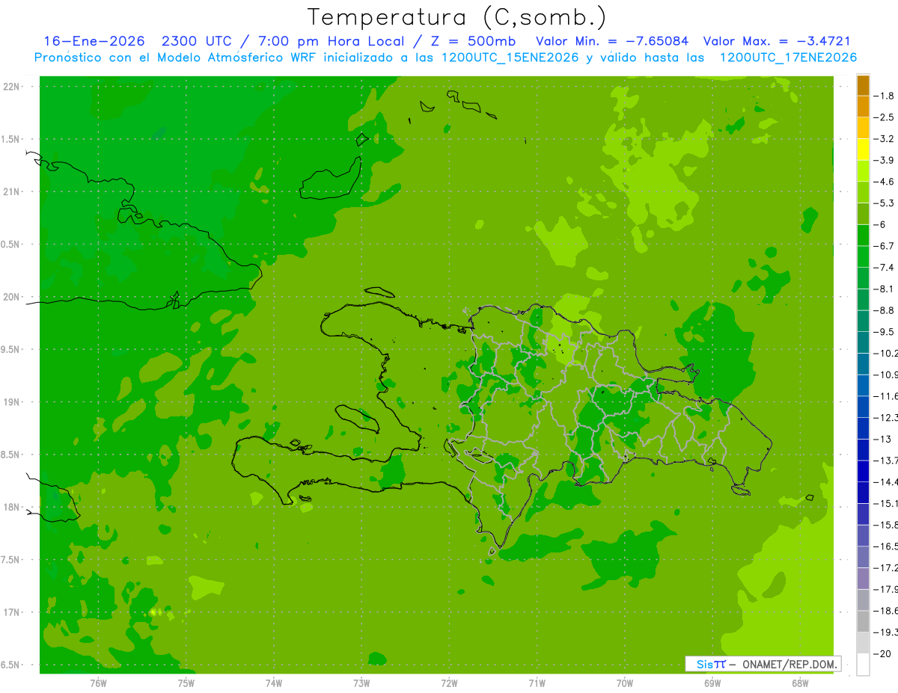Click the blue "Sis" logo text in the credit box
898x693 pixels.
click(x=705, y=664)
